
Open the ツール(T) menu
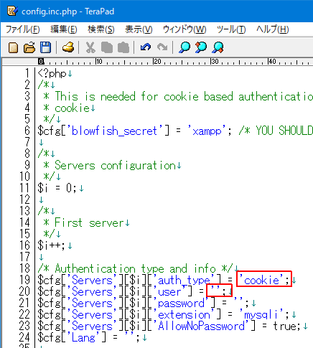[x=231, y=29]
